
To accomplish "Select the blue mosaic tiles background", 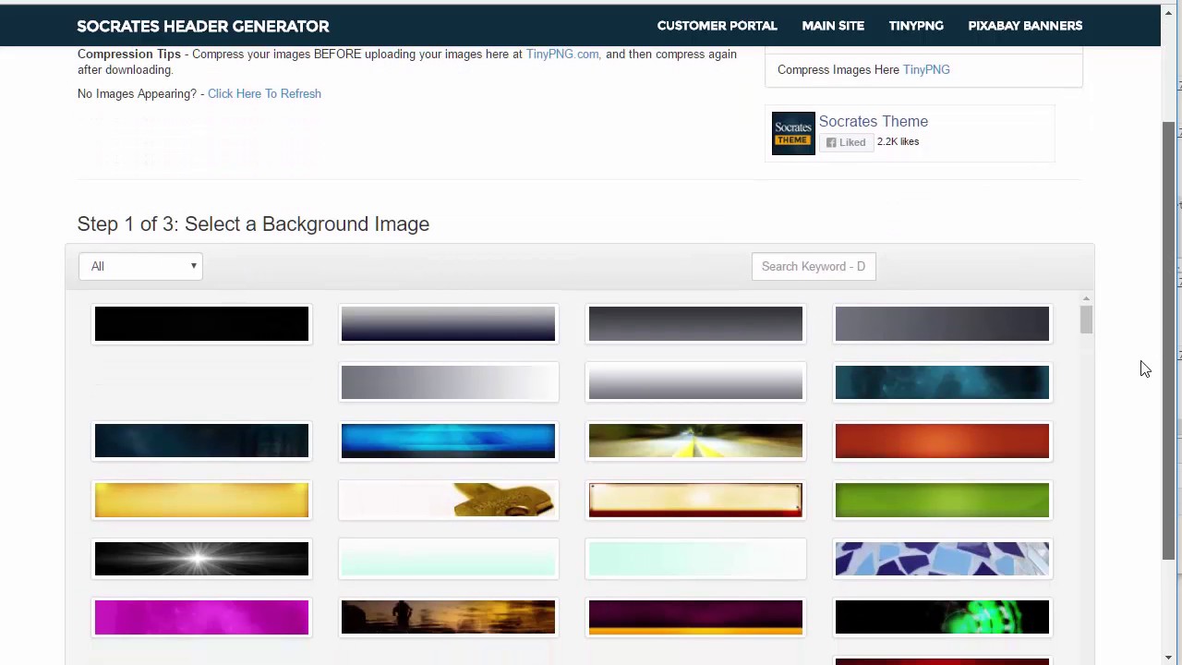I will click(x=942, y=559).
